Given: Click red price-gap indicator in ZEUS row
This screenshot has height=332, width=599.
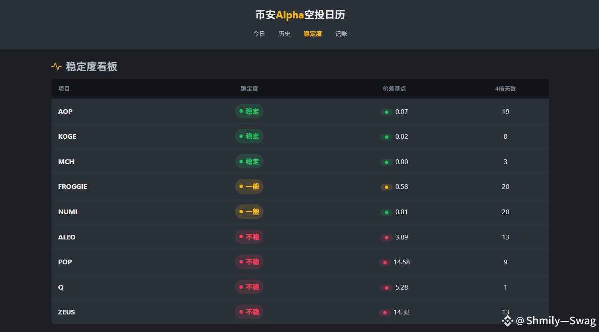Looking at the screenshot, I should [384, 313].
